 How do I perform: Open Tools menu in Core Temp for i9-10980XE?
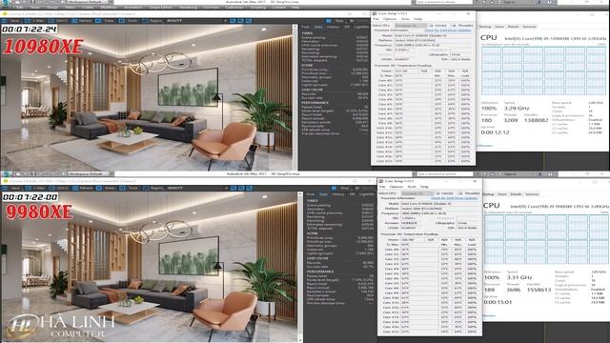point(405,19)
